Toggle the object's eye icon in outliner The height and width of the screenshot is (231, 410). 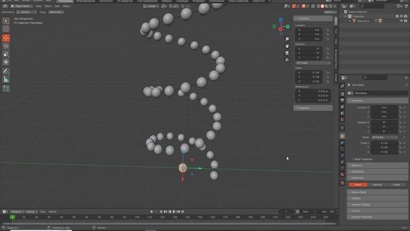coord(402,21)
